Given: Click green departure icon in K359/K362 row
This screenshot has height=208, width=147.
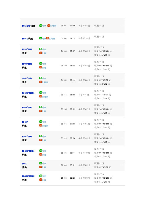Looking at the screenshot, I should click(x=41, y=107).
